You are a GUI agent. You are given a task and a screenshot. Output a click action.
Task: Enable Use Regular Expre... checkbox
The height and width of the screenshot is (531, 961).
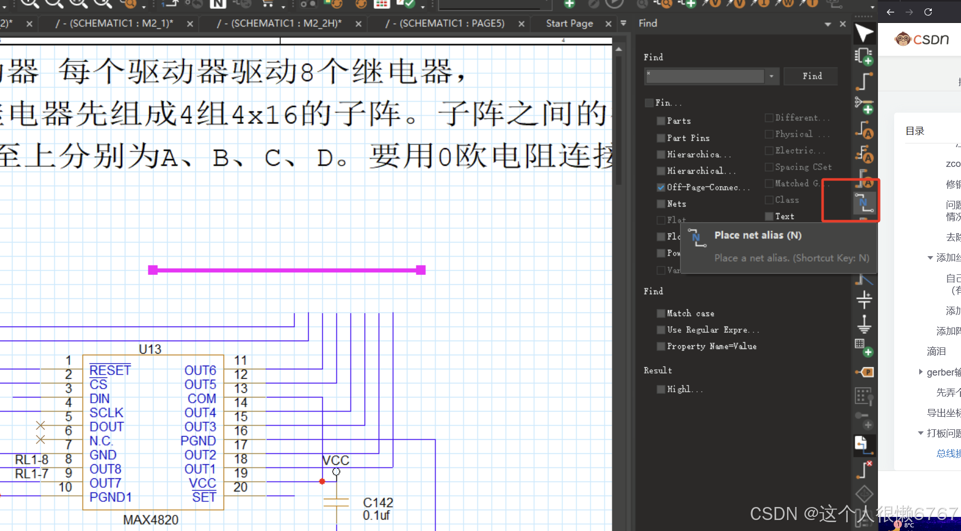[x=661, y=330]
